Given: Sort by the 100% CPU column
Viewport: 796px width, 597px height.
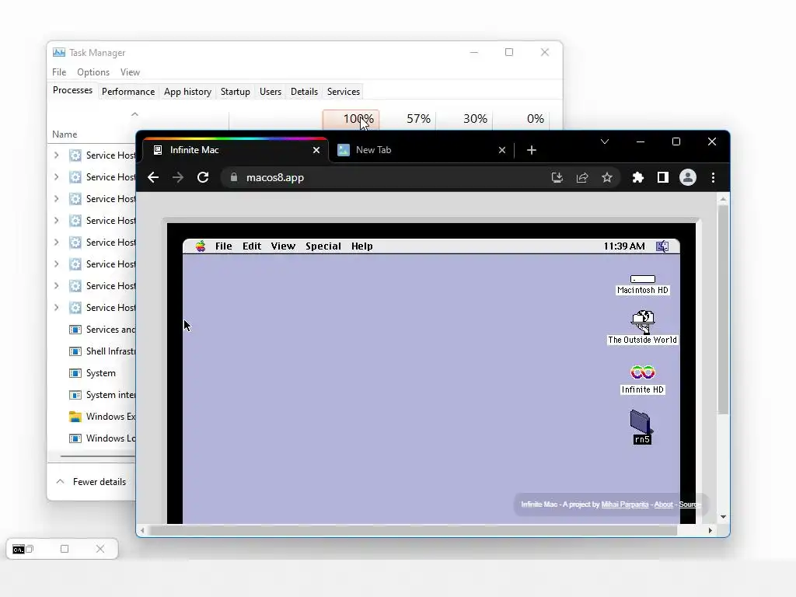Looking at the screenshot, I should 351,119.
